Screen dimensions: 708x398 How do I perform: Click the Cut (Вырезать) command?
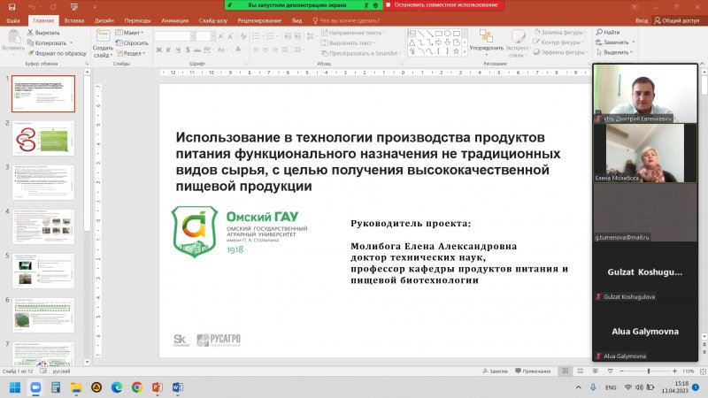tap(43, 33)
